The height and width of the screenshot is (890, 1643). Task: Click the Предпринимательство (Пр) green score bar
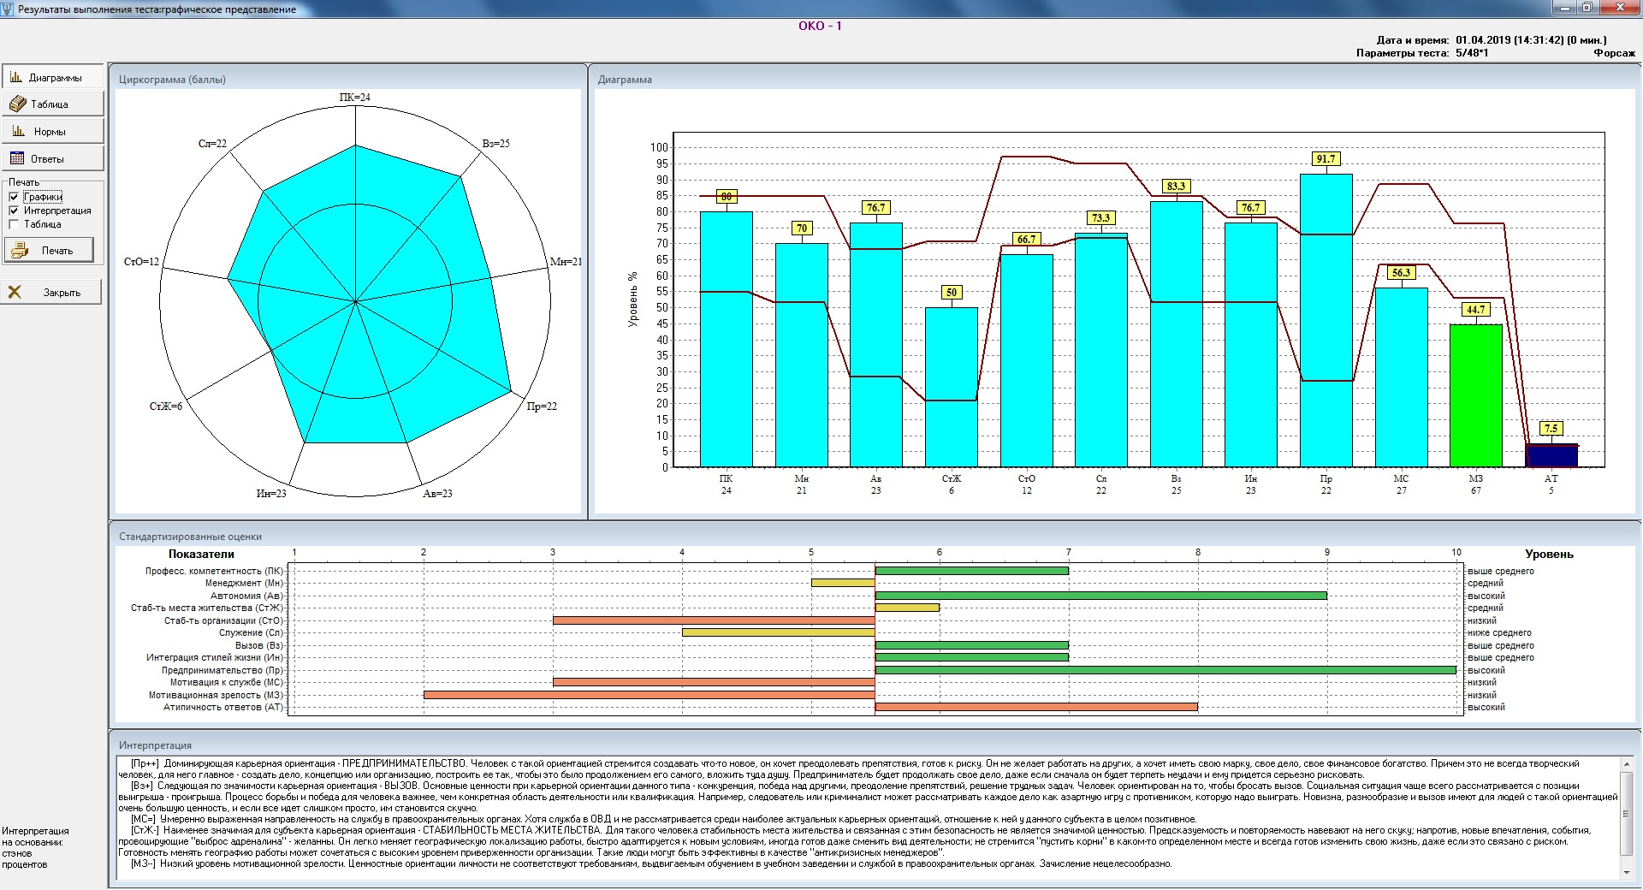tap(1165, 670)
